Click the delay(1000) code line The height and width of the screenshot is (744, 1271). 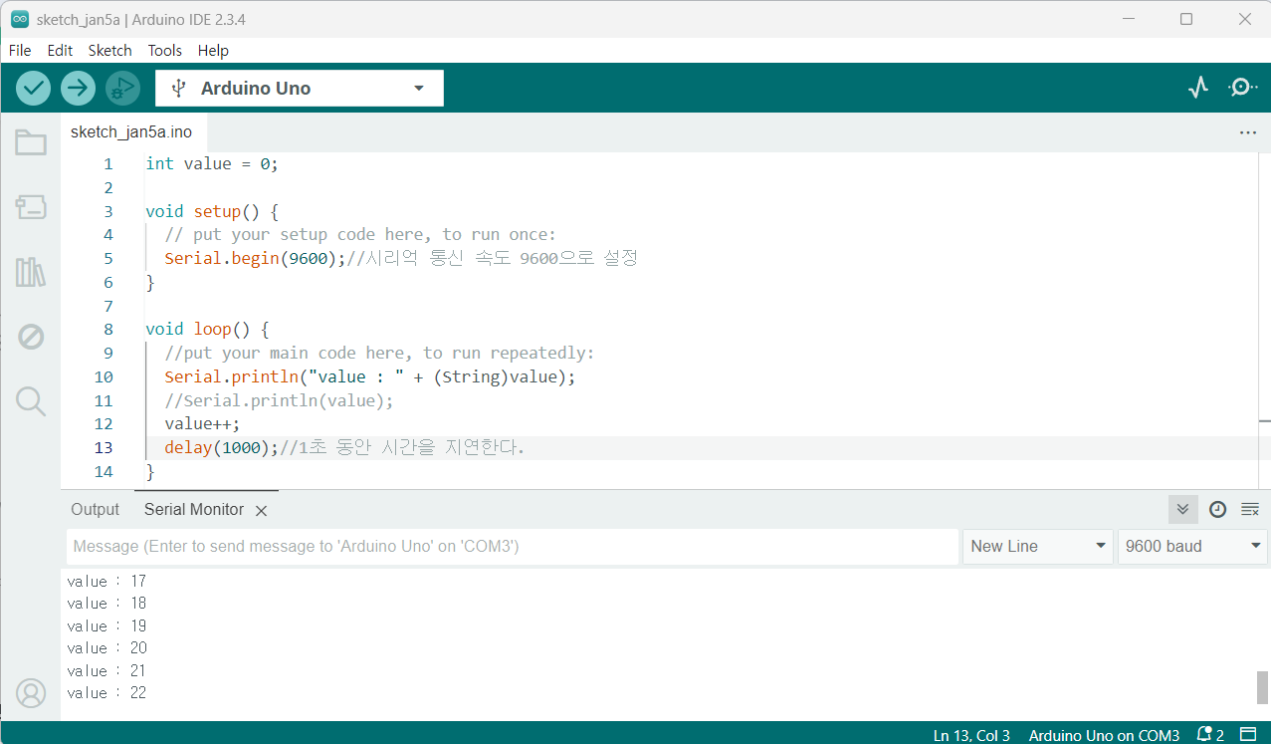point(344,447)
